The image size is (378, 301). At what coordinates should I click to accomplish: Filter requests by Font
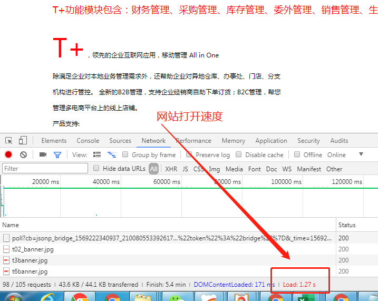tap(254, 169)
